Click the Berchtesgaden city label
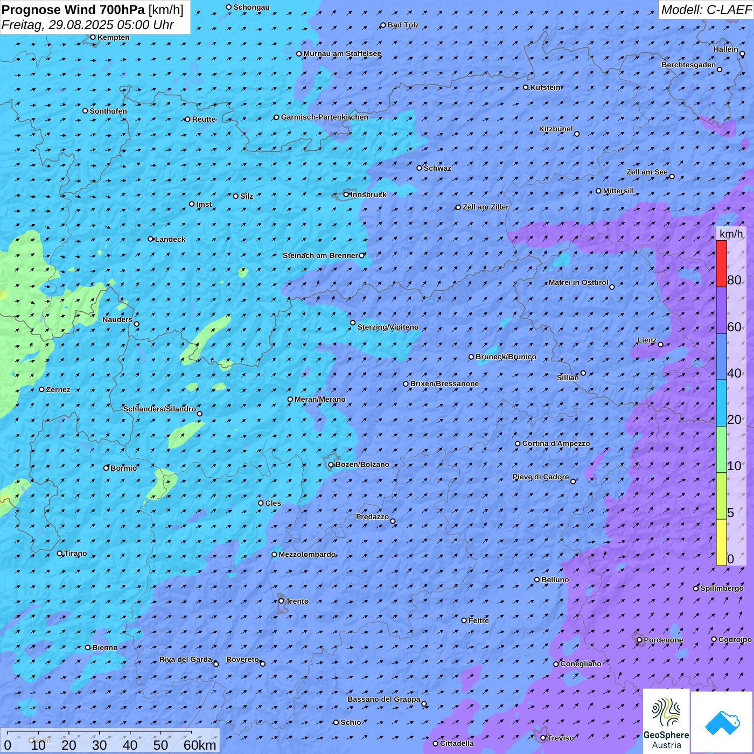 (688, 65)
